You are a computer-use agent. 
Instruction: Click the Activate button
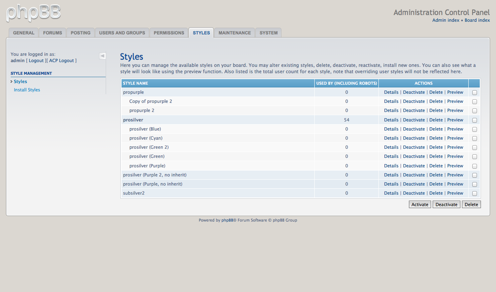click(x=420, y=205)
